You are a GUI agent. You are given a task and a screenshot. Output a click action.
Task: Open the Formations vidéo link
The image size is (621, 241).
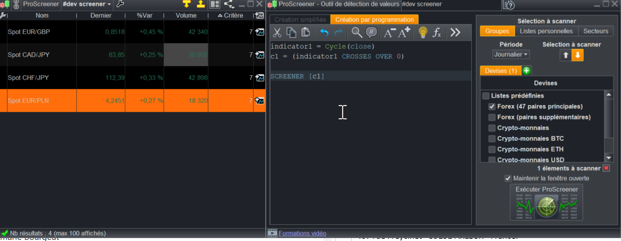pos(302,233)
